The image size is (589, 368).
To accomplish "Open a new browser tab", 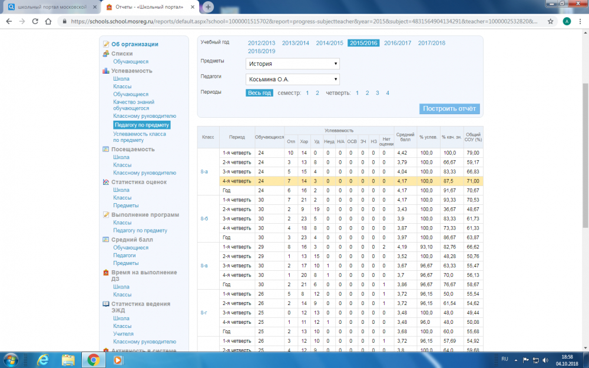I will [x=208, y=6].
